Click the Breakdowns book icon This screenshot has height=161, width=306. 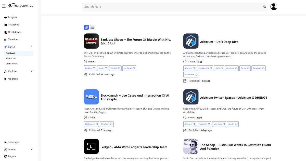6,32
